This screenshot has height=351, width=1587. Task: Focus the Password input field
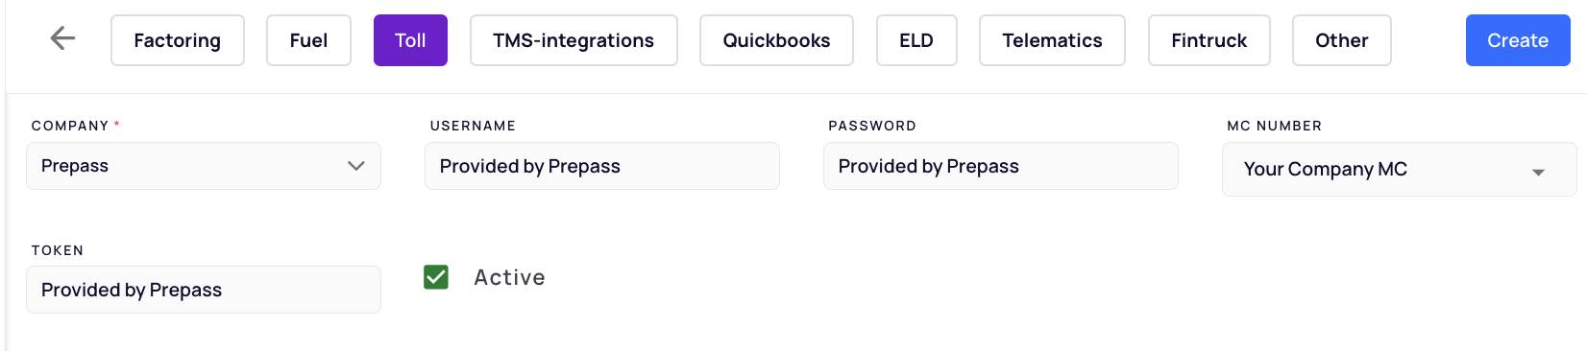pos(1001,166)
